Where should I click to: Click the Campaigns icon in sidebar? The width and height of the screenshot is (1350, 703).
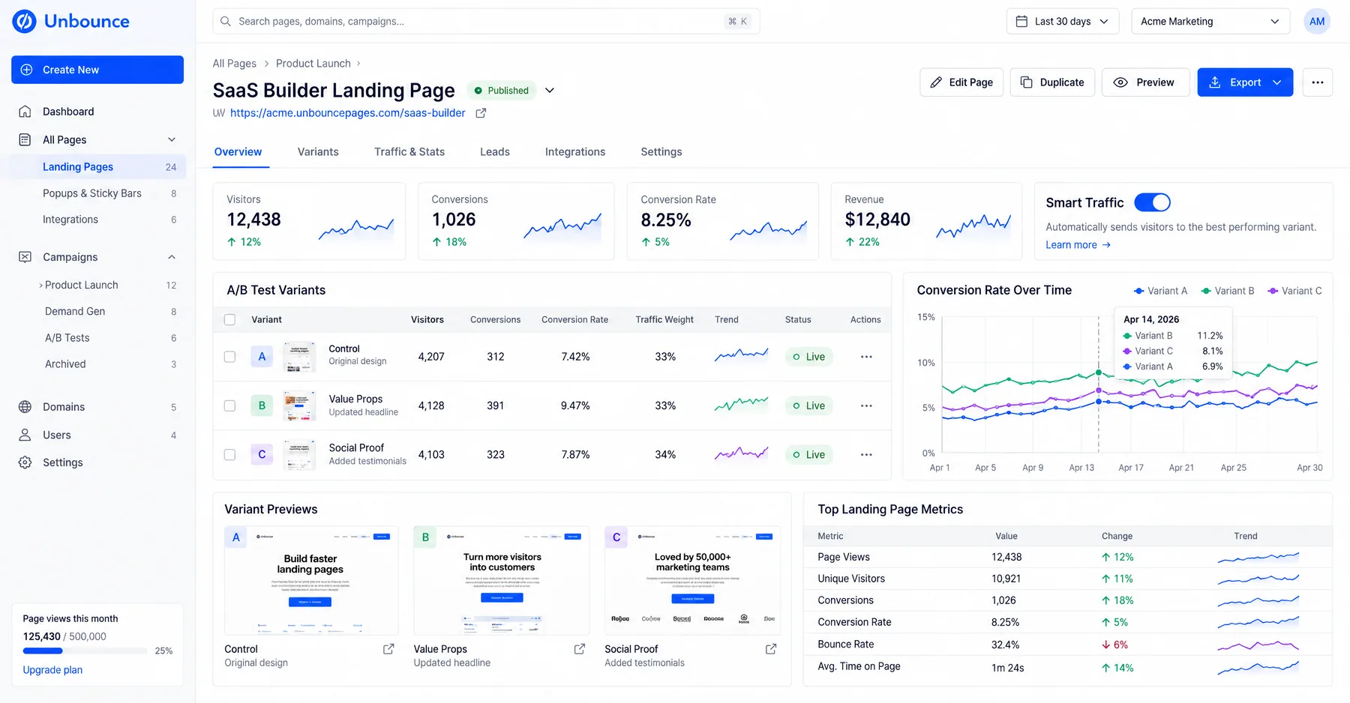click(25, 257)
